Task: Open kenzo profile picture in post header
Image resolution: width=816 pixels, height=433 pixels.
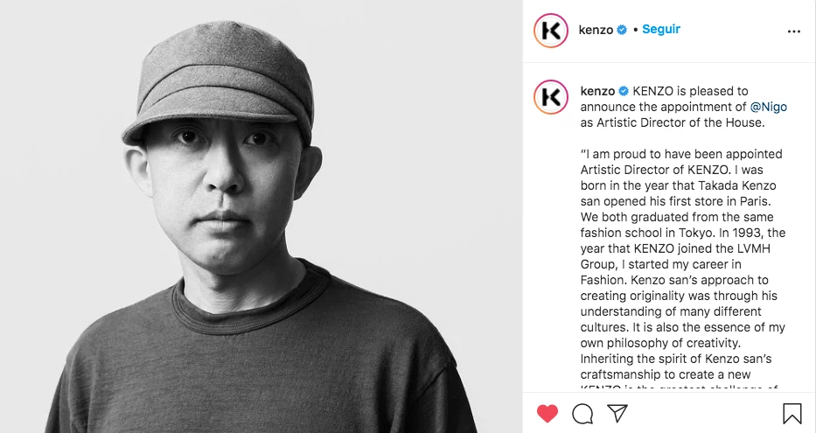Action: click(x=551, y=31)
